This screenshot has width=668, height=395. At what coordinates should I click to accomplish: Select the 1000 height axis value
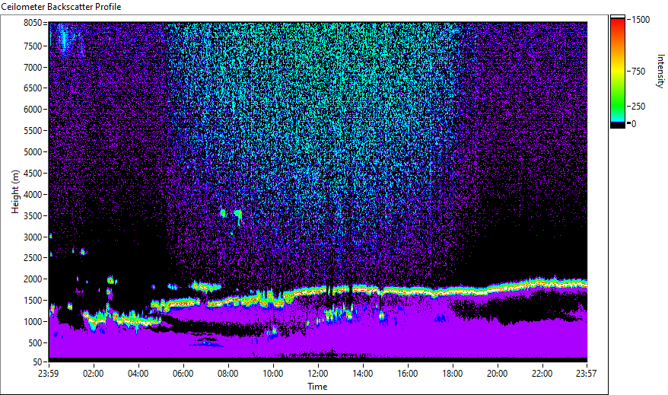tap(33, 322)
